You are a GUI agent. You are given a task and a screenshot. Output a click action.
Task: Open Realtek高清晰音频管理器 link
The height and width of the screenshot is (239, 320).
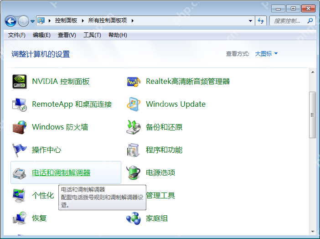click(x=188, y=82)
